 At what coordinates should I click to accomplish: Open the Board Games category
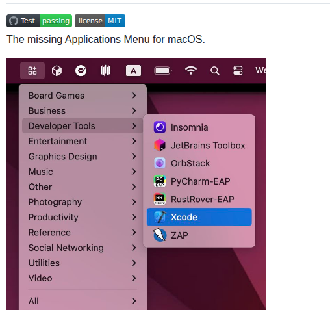tap(82, 96)
